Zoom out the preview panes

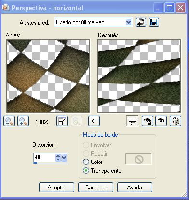click(x=9, y=121)
